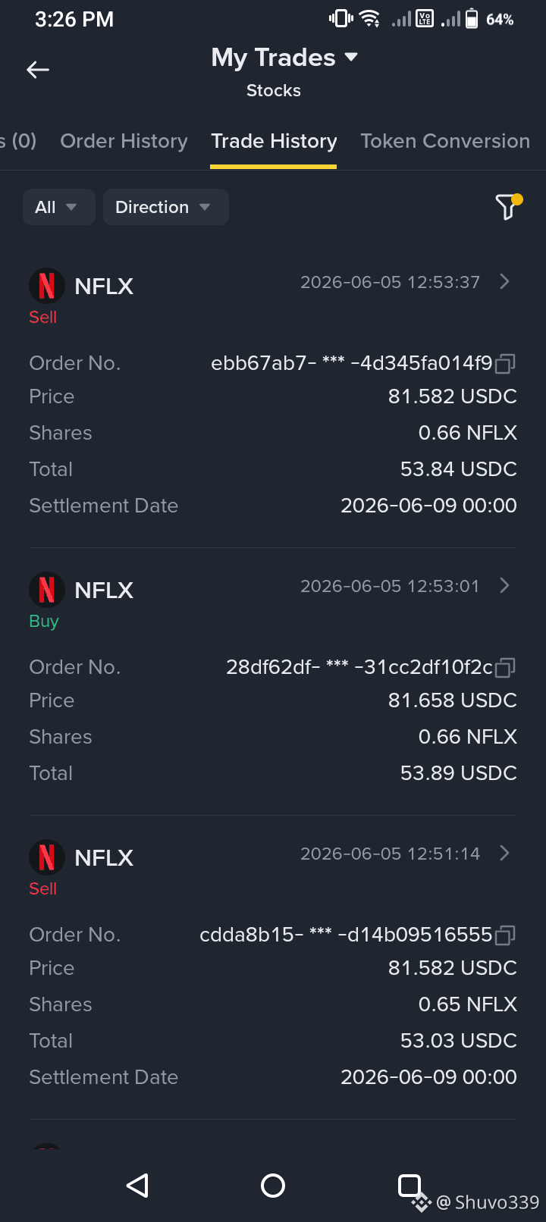Tap Netflix logo of the Buy trade
The height and width of the screenshot is (1222, 546).
point(47,590)
